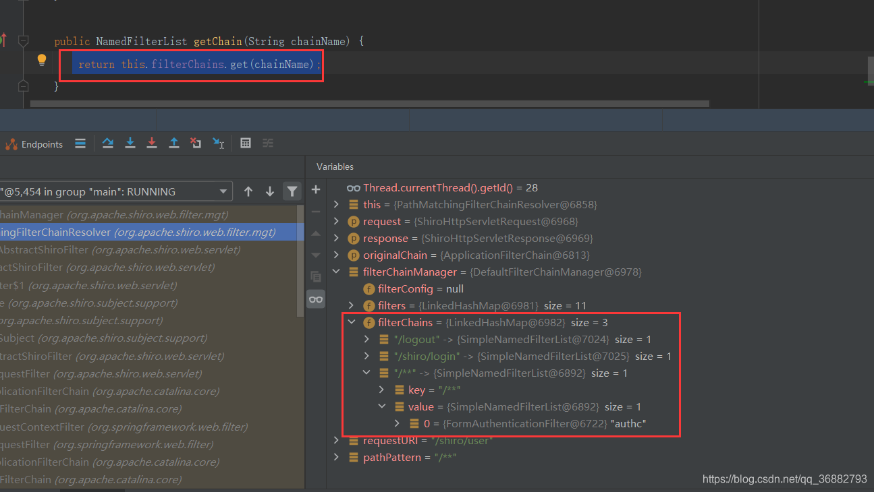The image size is (874, 492).
Task: Collapse the "/**" entry node
Action: pyautogui.click(x=366, y=373)
